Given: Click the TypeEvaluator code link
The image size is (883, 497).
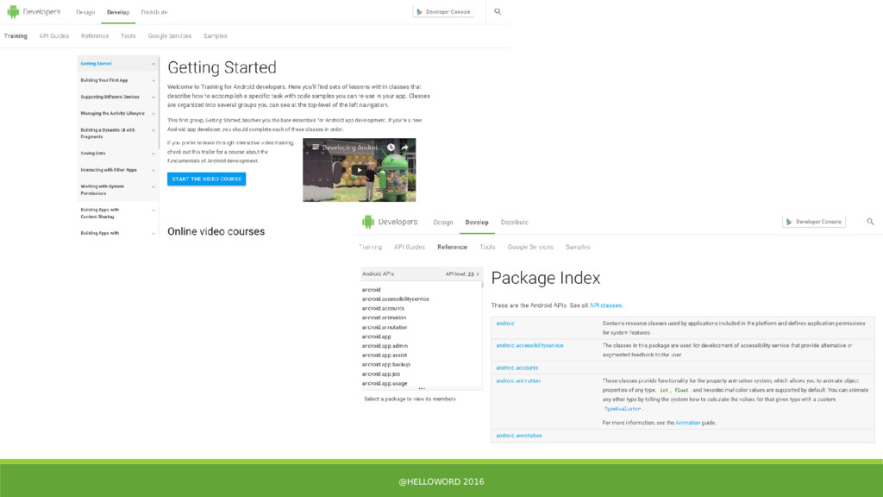Looking at the screenshot, I should pyautogui.click(x=623, y=409).
